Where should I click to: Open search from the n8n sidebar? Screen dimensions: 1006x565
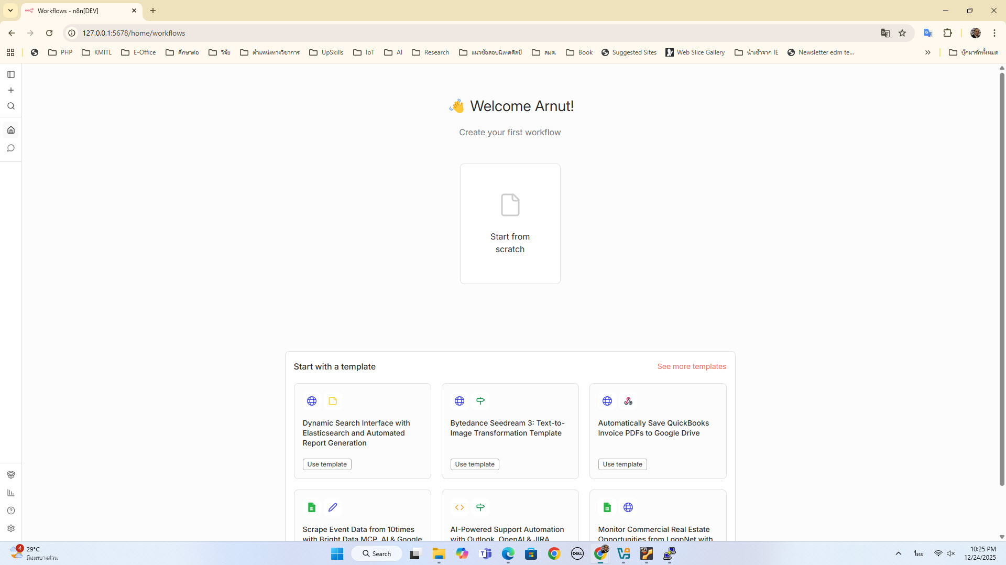click(11, 106)
